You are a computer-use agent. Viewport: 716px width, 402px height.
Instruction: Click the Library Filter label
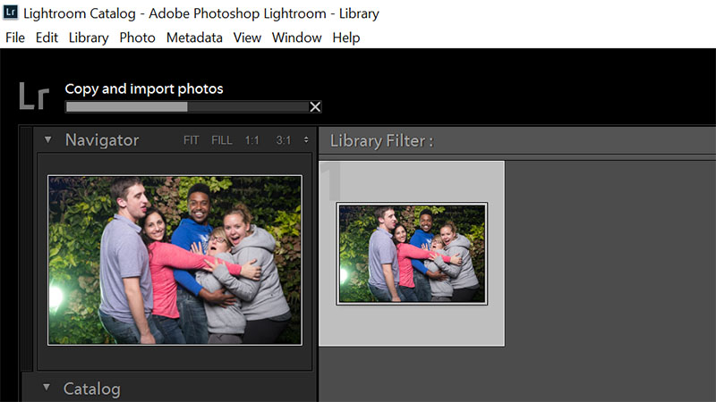coord(381,140)
